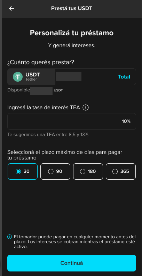Click the info icon beside the borrower note

click(x=10, y=237)
